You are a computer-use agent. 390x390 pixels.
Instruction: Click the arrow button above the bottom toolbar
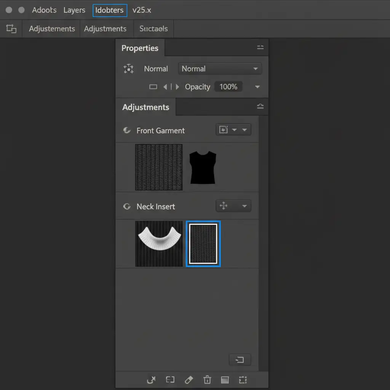point(240,360)
